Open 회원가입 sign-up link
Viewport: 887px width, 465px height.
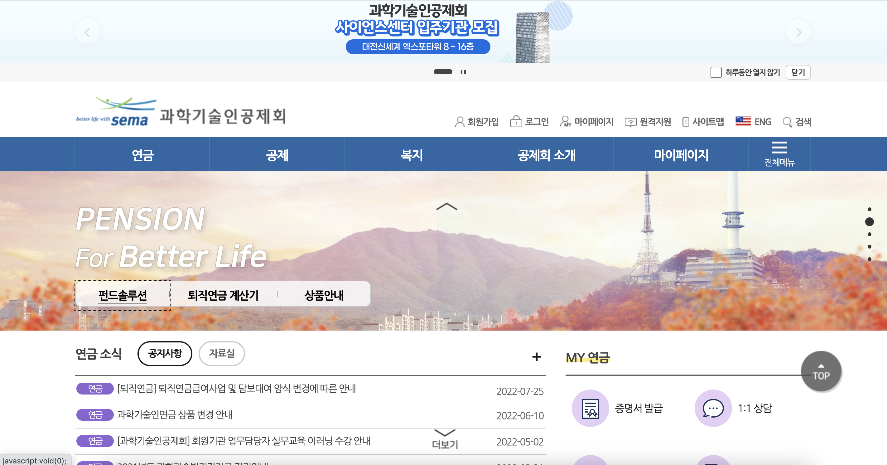(x=477, y=122)
